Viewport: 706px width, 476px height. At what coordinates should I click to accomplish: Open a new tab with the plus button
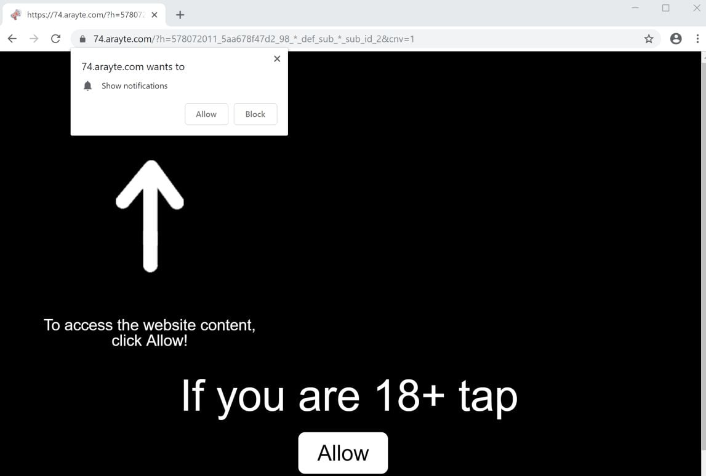tap(180, 15)
